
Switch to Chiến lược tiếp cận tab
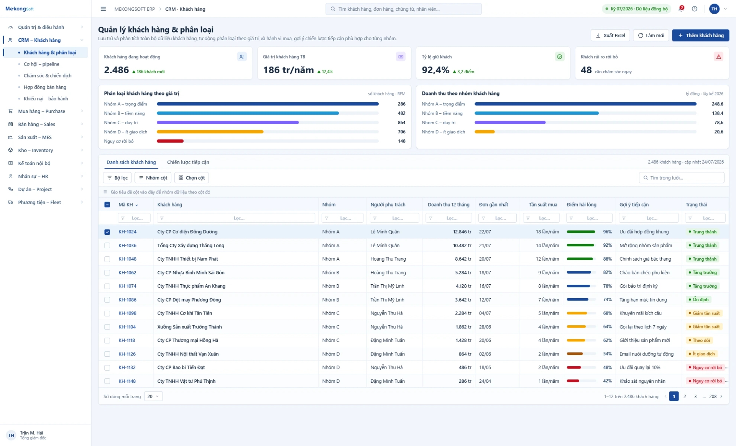(188, 162)
